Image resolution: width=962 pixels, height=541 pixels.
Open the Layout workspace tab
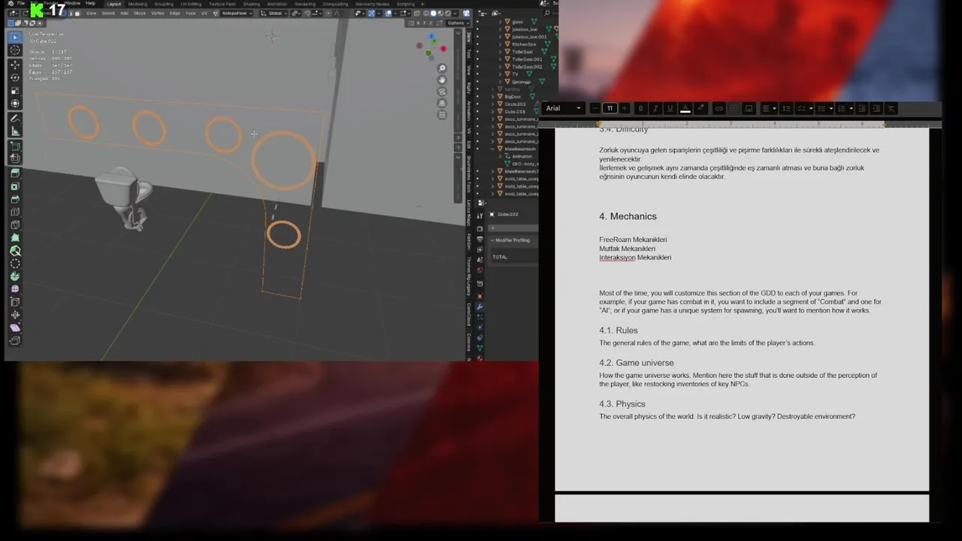(x=114, y=4)
